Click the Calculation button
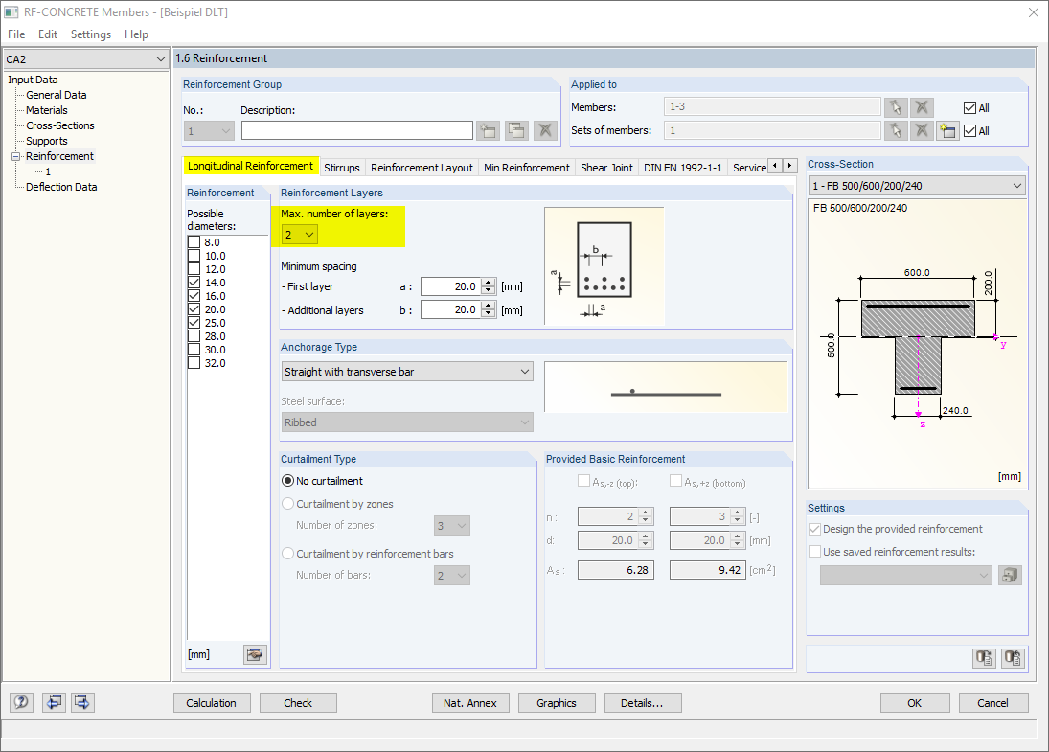 click(x=212, y=703)
